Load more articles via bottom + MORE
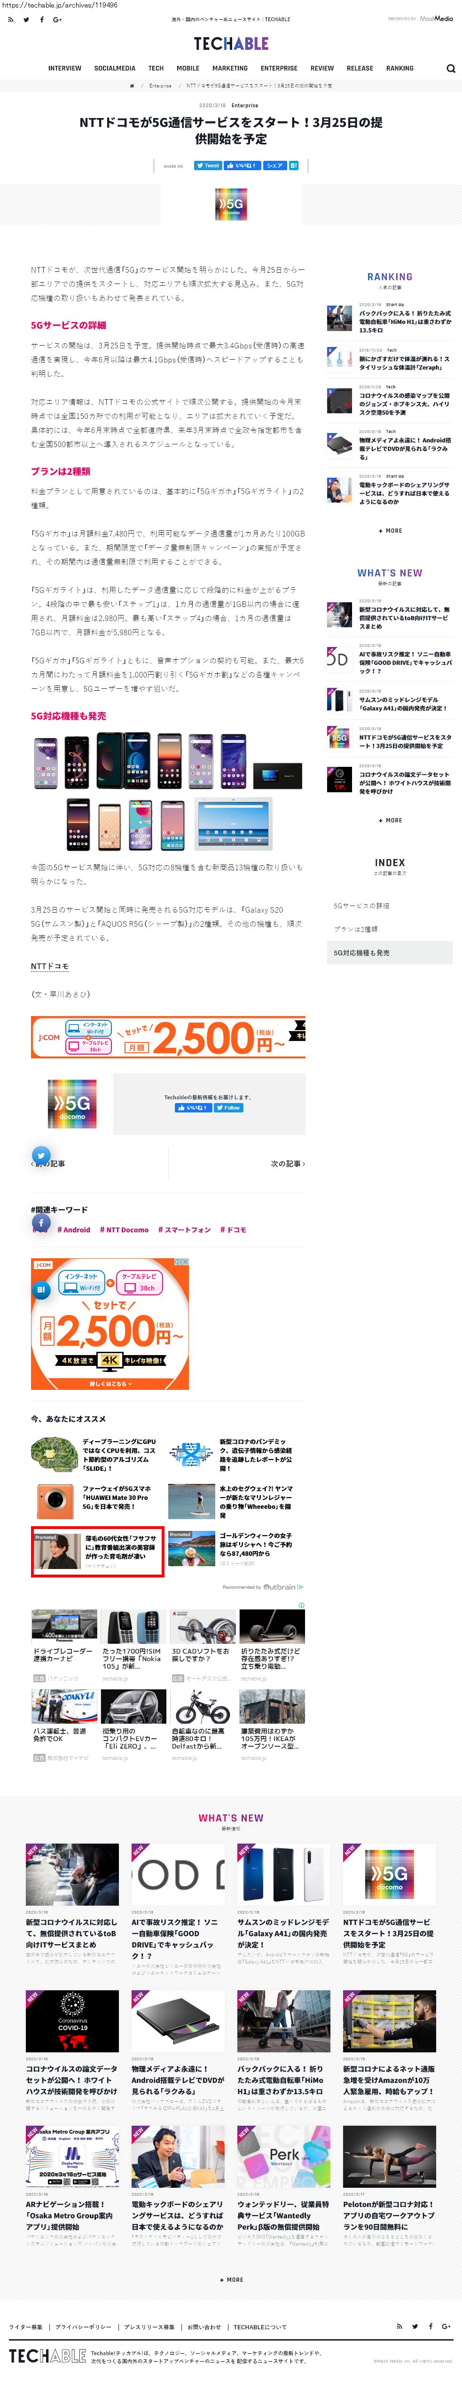 click(x=231, y=2279)
